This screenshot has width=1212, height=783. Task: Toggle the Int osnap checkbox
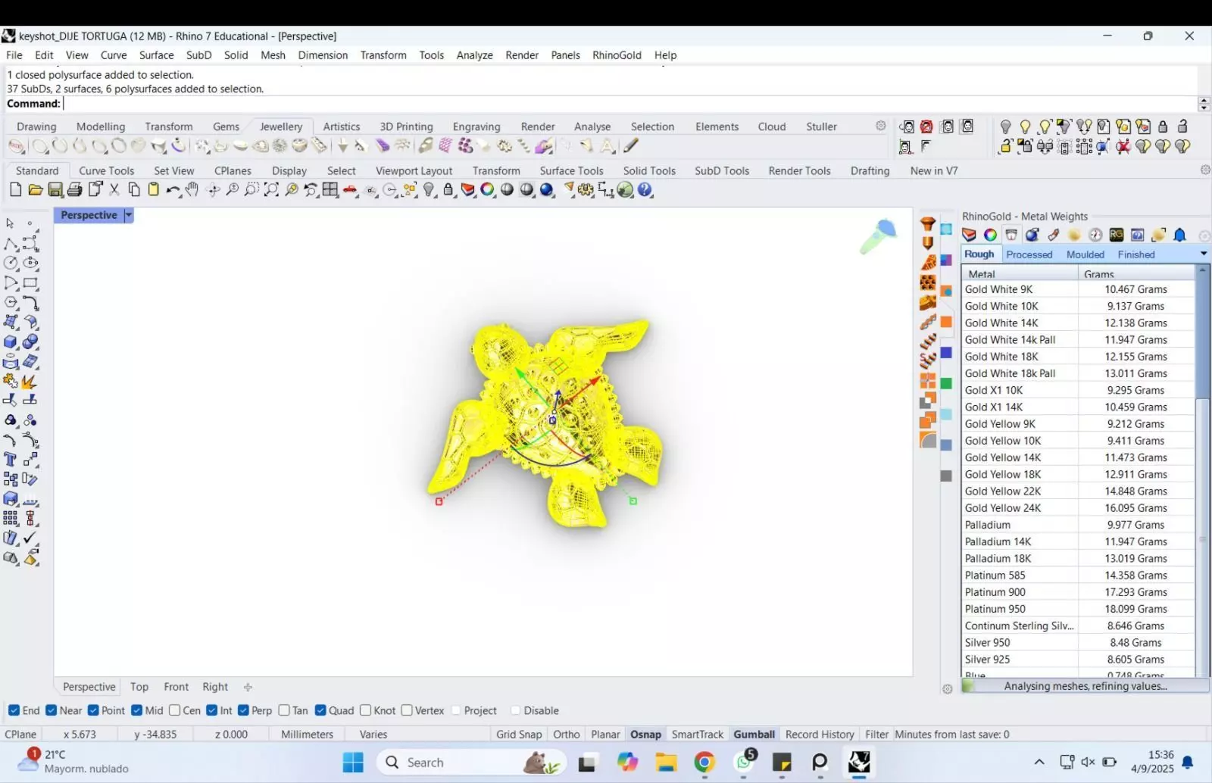tap(212, 710)
